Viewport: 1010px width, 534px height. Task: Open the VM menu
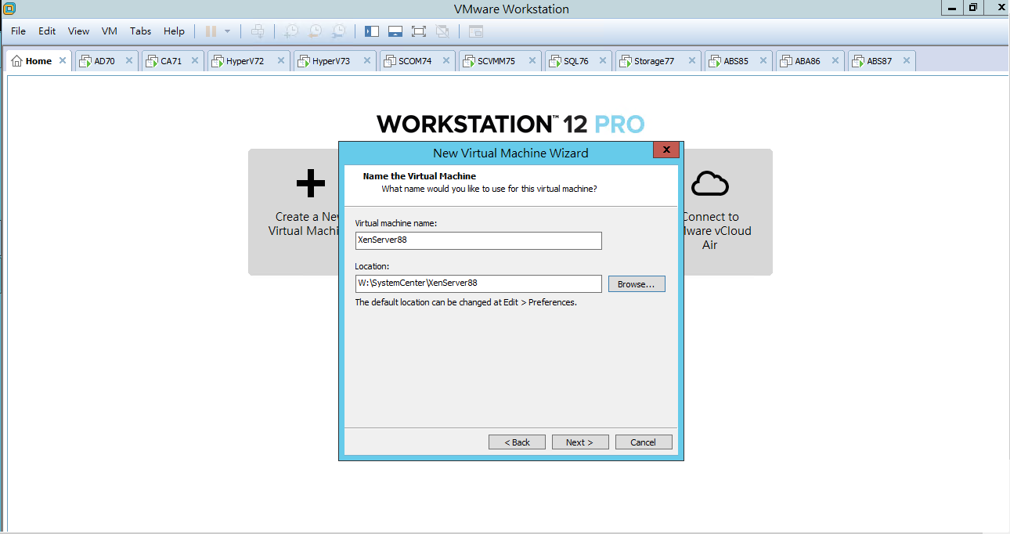pos(110,31)
